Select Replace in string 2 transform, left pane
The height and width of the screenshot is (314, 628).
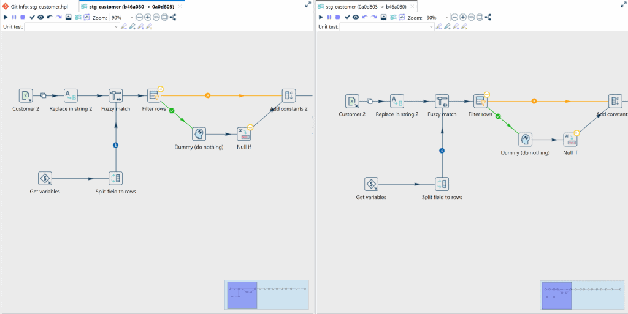click(x=71, y=96)
